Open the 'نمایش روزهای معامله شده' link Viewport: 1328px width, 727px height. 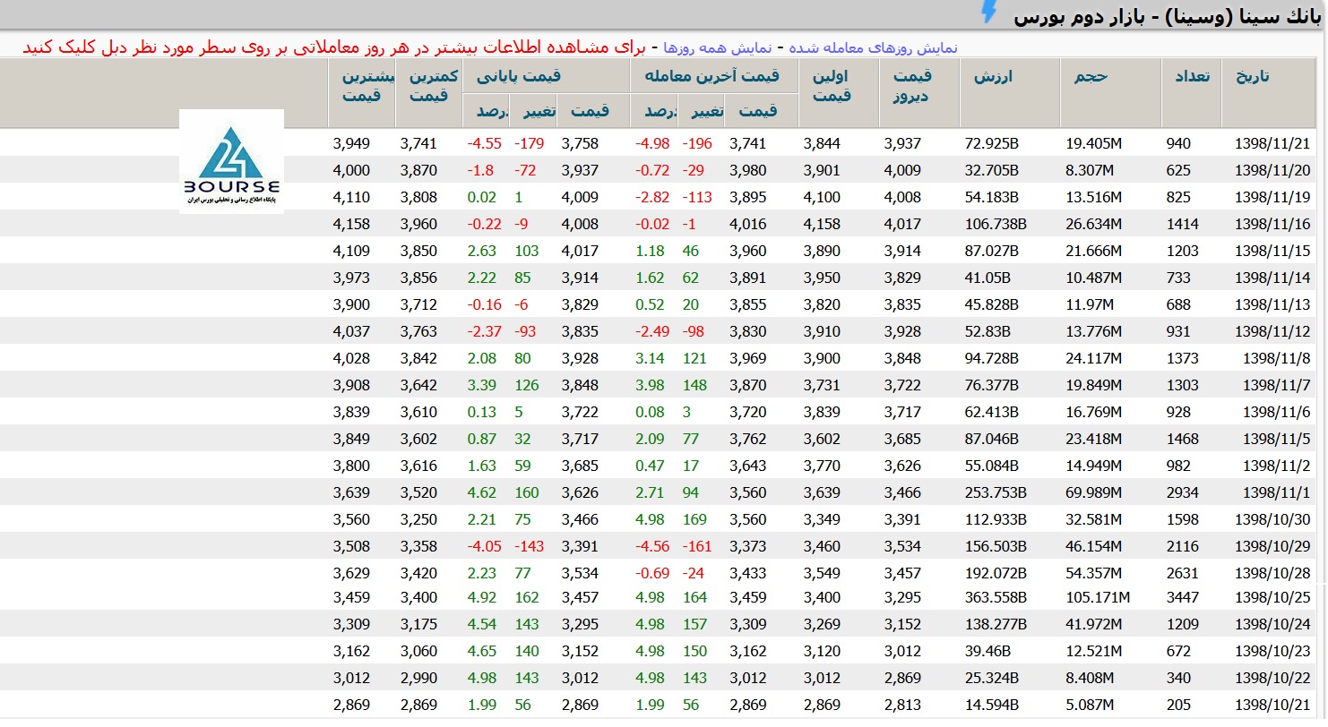tap(871, 47)
